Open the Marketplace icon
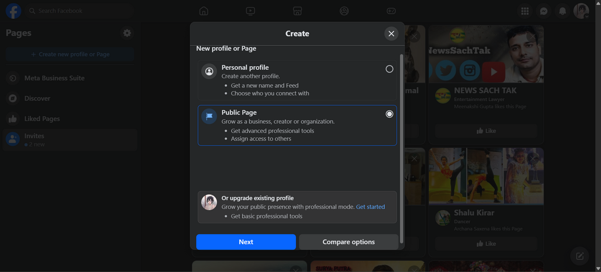The height and width of the screenshot is (272, 601). click(297, 11)
